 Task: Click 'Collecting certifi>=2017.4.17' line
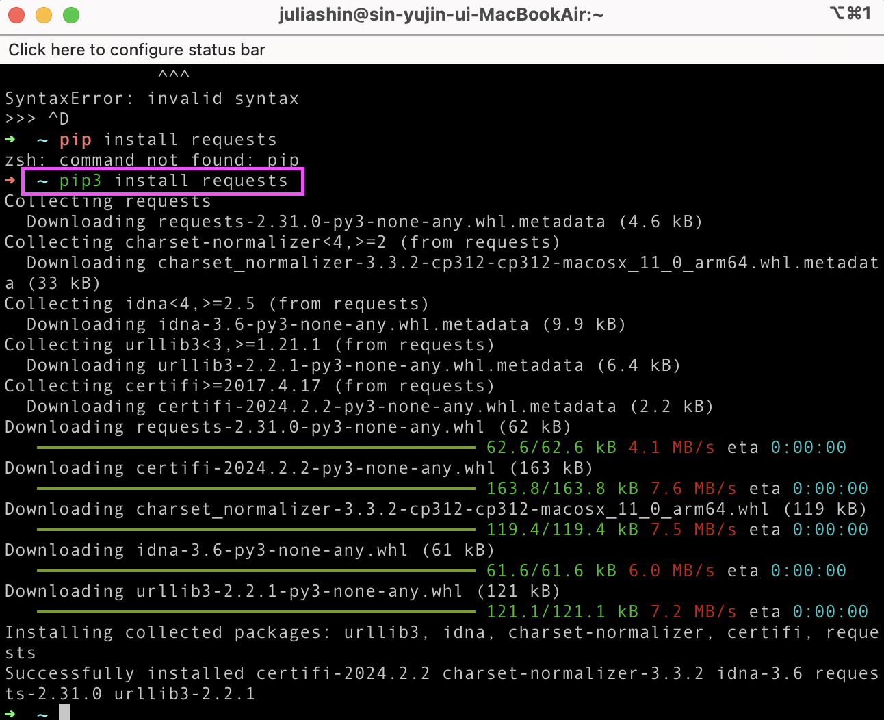click(x=250, y=386)
